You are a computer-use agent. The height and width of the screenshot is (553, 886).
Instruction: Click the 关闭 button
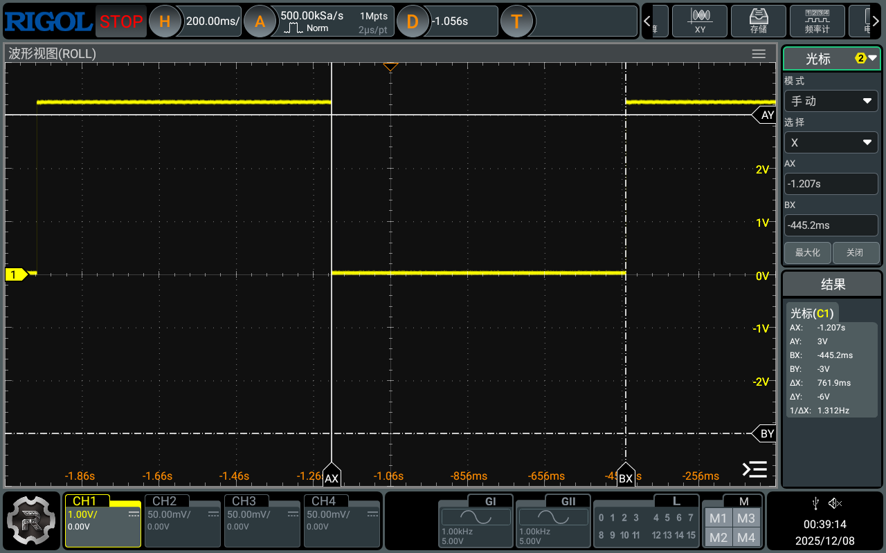[x=856, y=253]
